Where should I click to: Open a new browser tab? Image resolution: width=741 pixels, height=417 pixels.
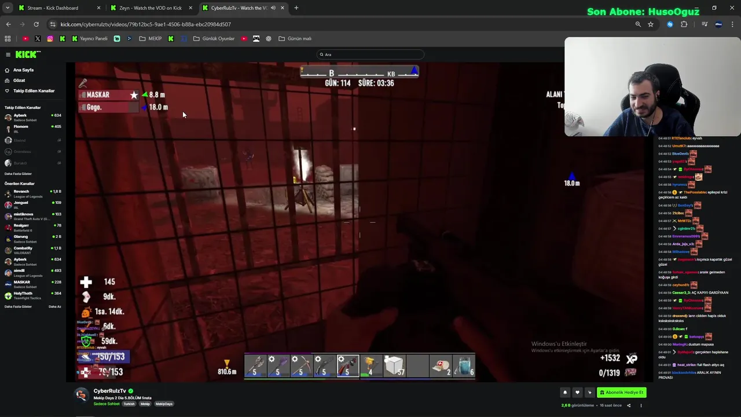[296, 8]
